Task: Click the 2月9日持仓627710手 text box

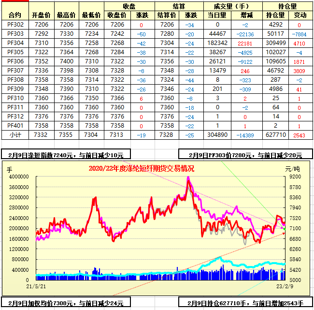Action: 245,303
